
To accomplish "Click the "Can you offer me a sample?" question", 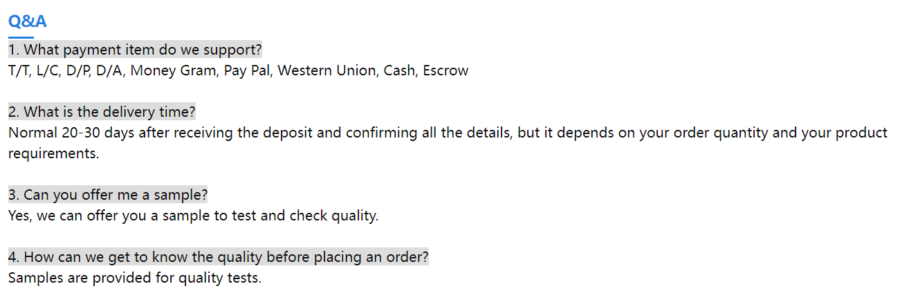I will (108, 195).
